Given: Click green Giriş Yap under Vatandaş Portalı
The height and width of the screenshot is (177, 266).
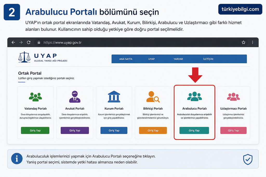Looking at the screenshot, I should (x=35, y=130).
